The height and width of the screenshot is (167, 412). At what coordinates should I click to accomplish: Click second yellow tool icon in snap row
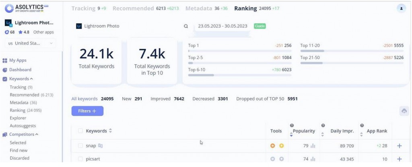(x=281, y=146)
